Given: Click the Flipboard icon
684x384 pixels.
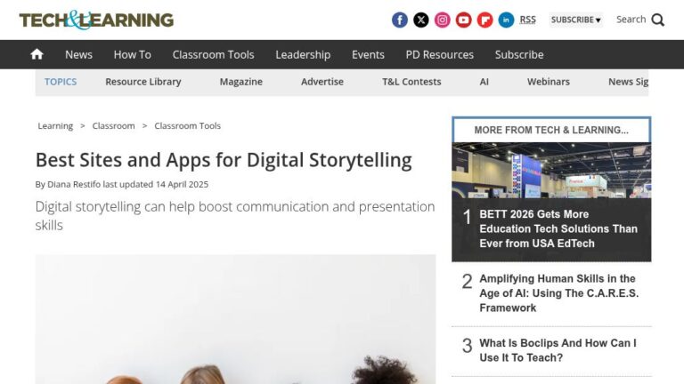Looking at the screenshot, I should point(485,20).
